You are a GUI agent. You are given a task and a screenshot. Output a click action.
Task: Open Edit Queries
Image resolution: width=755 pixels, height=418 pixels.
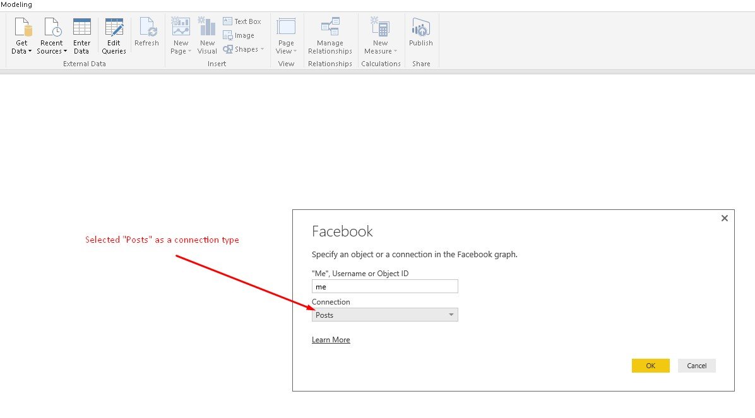[x=114, y=37]
